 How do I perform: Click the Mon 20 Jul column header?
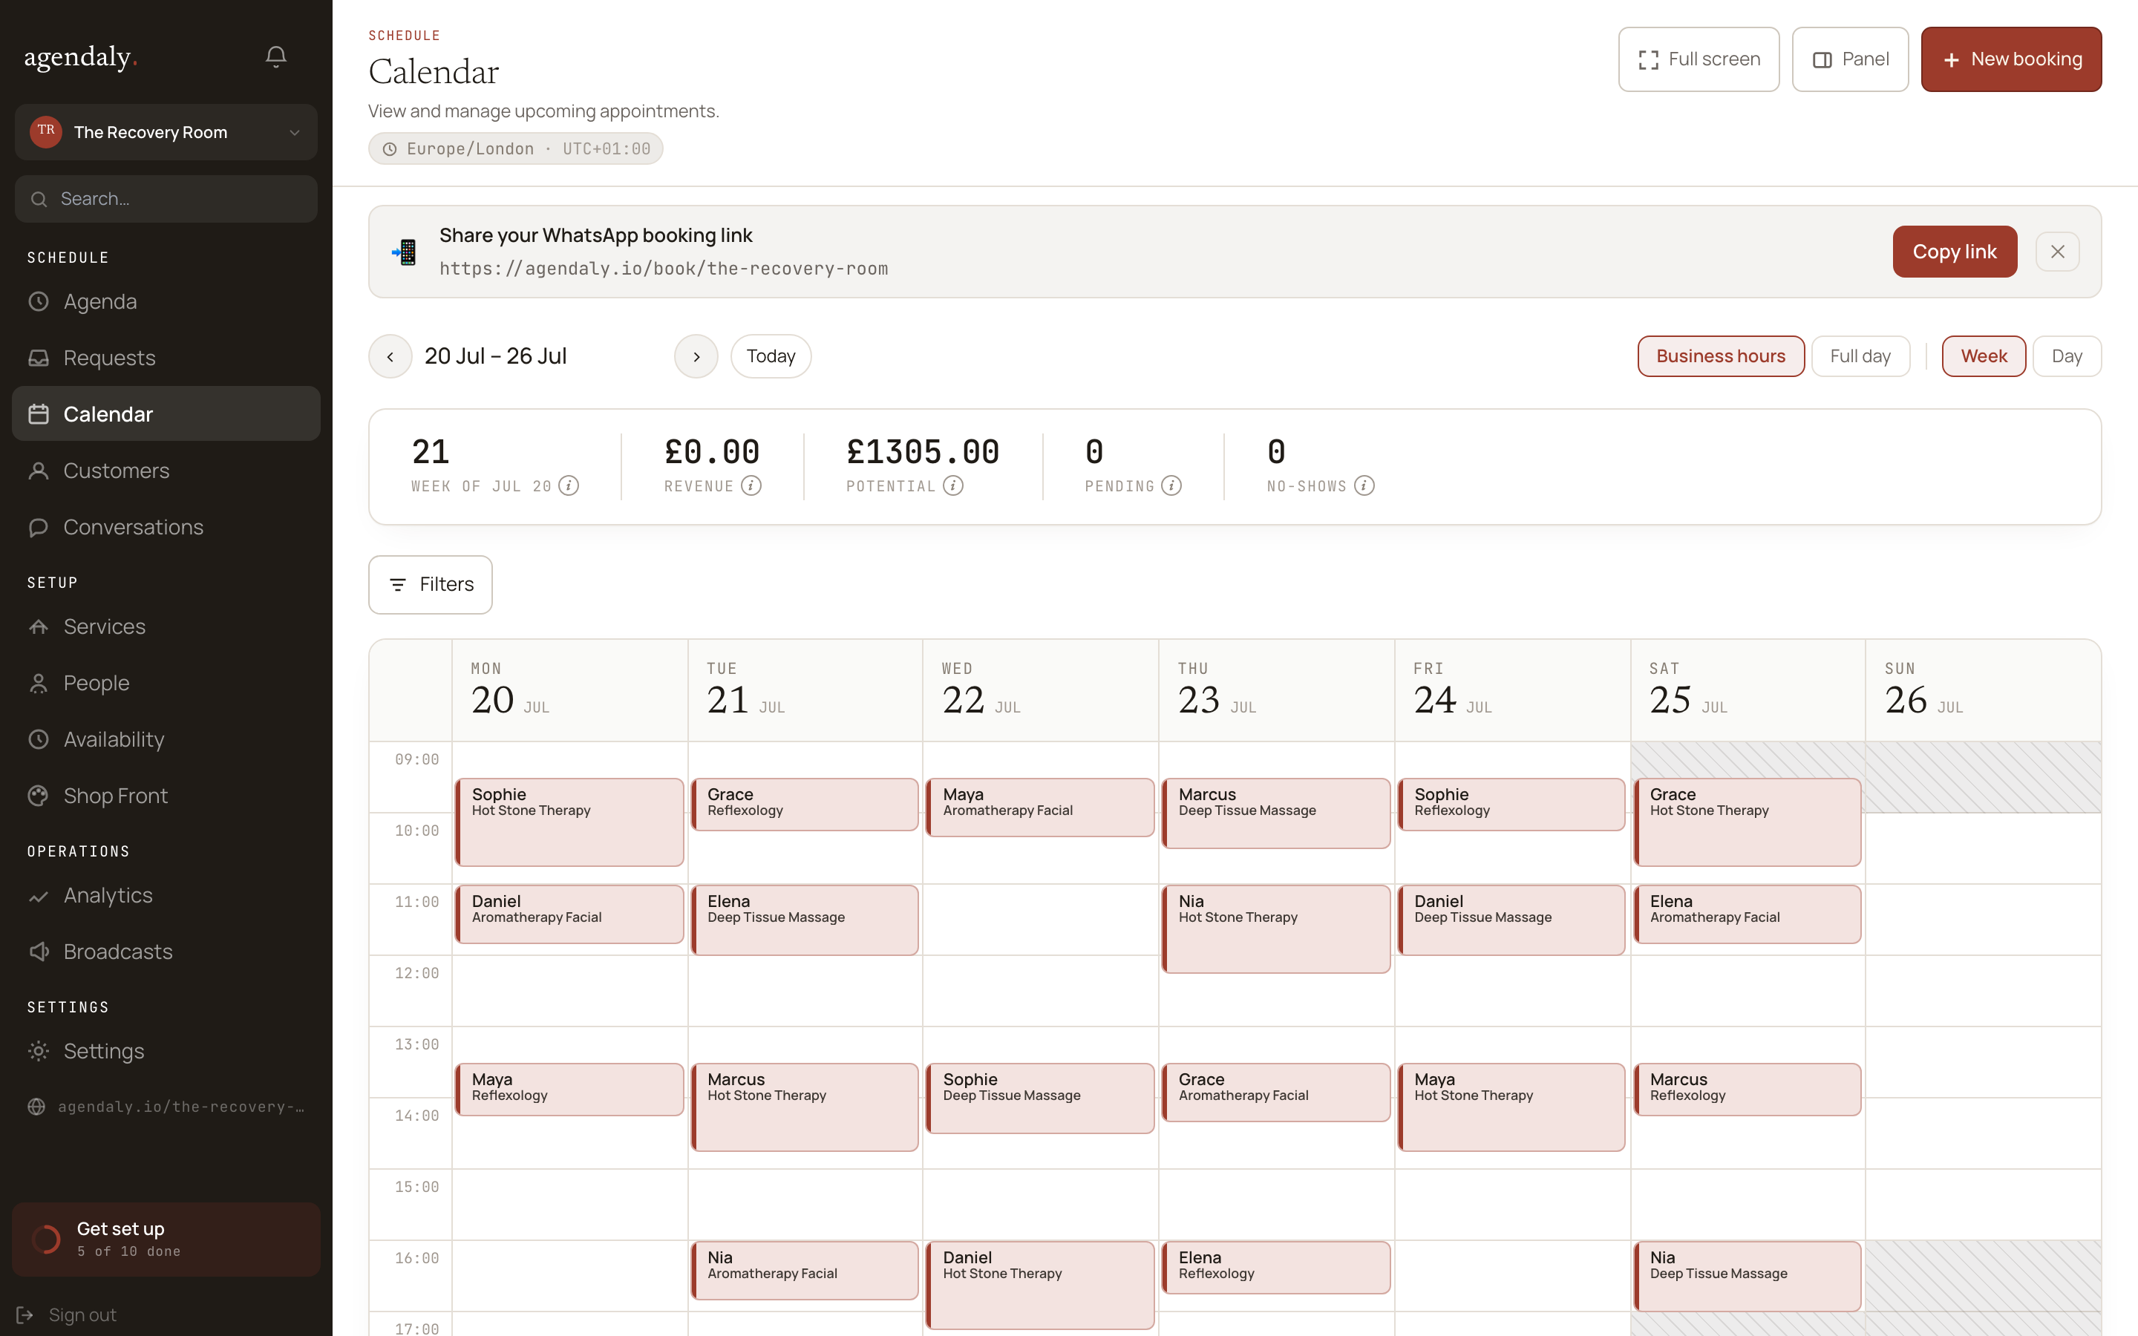click(x=570, y=690)
